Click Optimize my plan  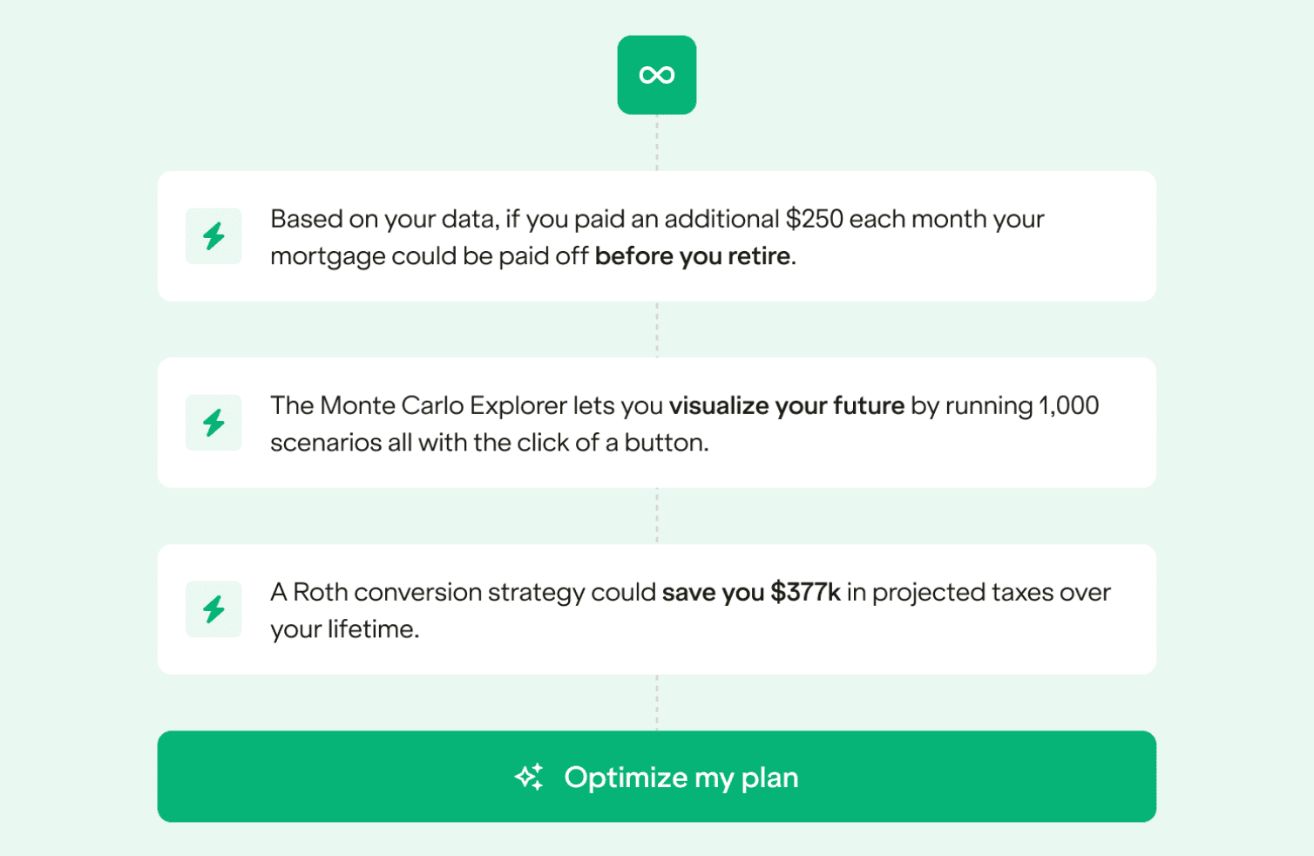656,776
